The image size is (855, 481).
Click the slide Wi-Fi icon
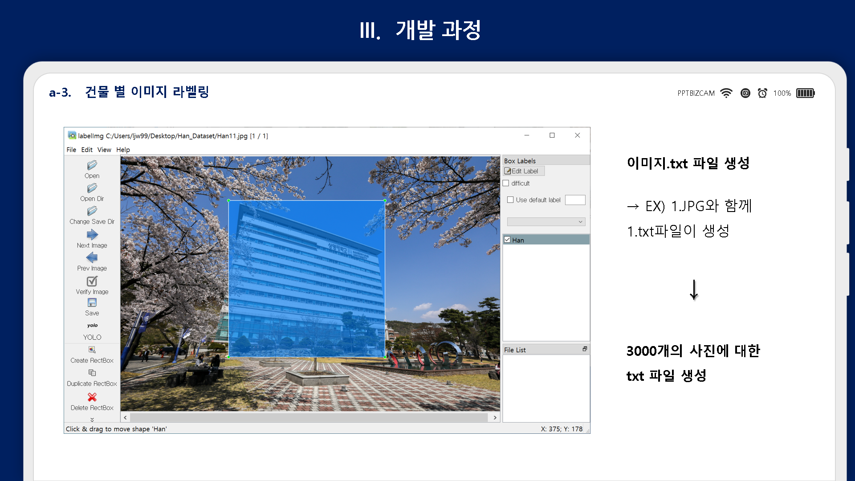726,93
